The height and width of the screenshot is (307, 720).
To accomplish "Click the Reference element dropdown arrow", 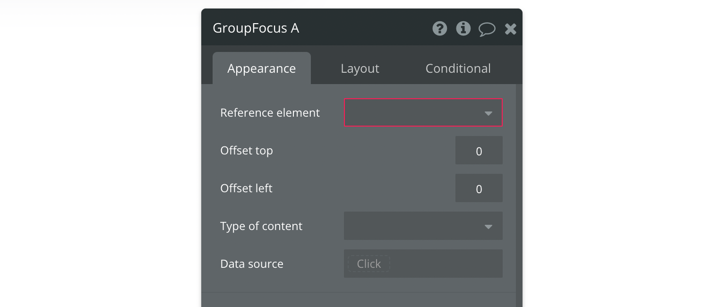I will pyautogui.click(x=489, y=113).
